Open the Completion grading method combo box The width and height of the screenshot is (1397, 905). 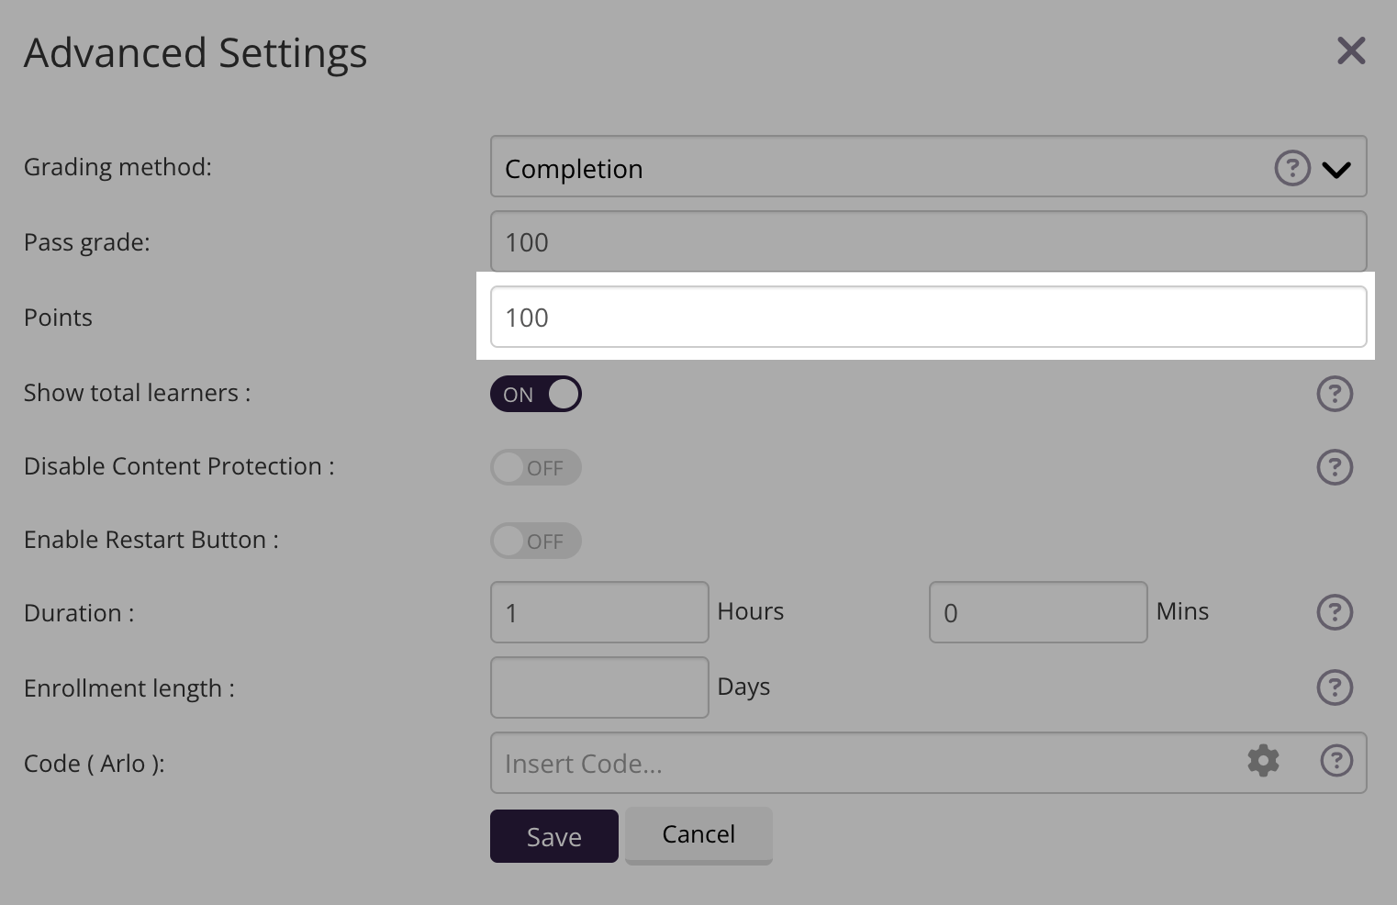(872, 167)
